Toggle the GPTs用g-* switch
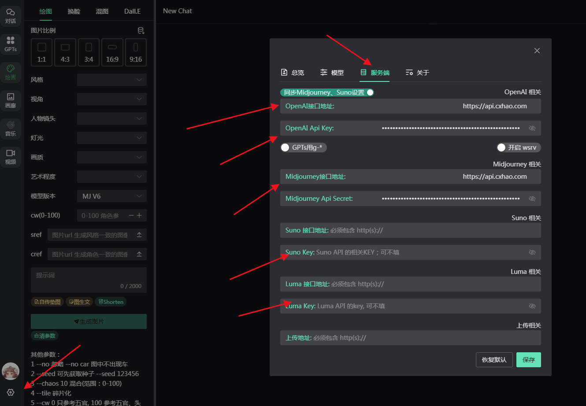This screenshot has width=586, height=406. tap(304, 148)
